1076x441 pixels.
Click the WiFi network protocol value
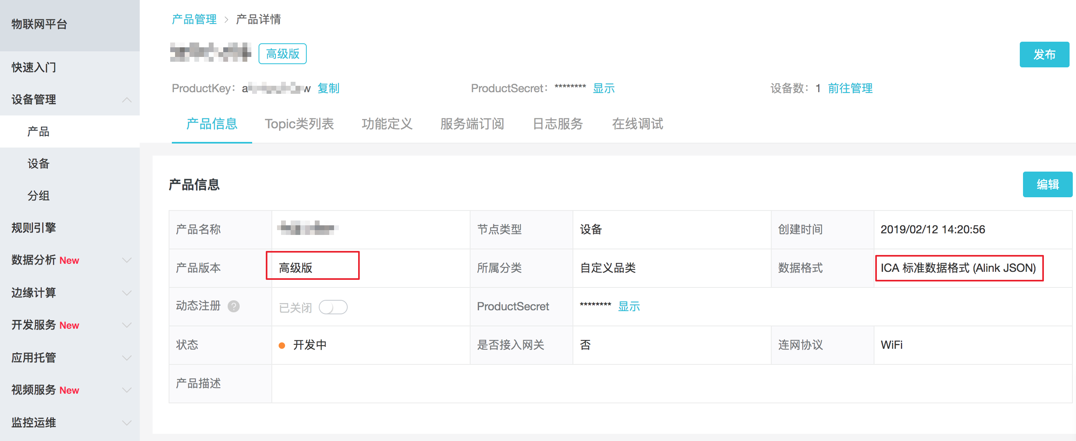click(x=891, y=345)
